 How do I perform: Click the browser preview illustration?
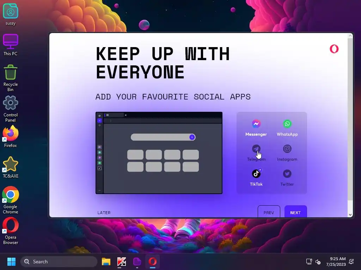(159, 153)
